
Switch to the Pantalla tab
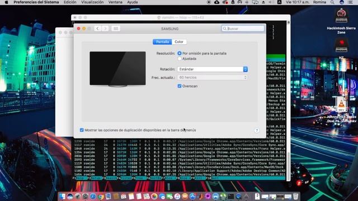[x=162, y=42]
